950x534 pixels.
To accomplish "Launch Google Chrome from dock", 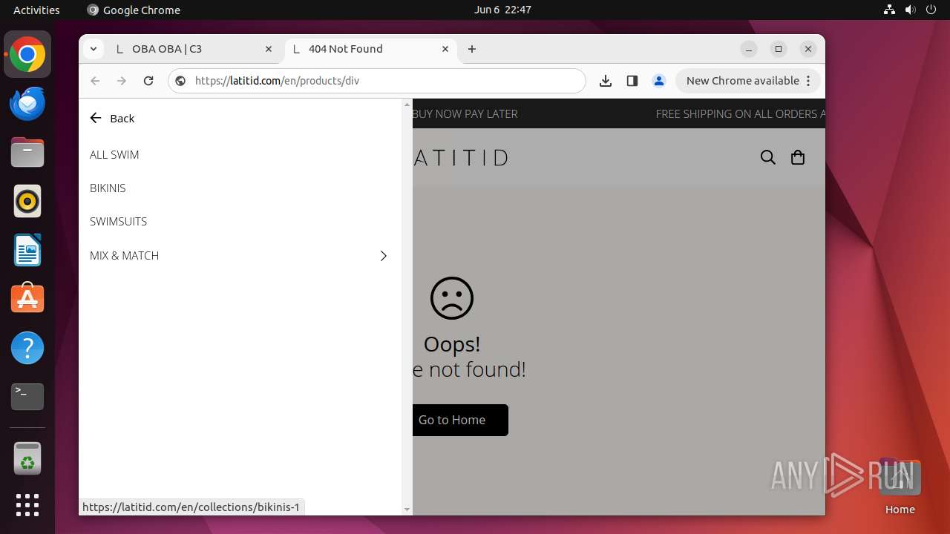I will [x=27, y=54].
